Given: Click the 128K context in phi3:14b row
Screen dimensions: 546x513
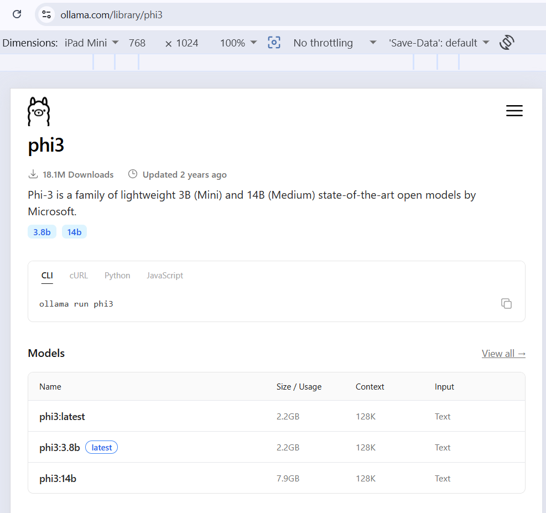Looking at the screenshot, I should [366, 479].
